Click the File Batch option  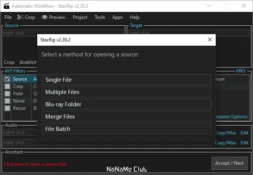126,129
